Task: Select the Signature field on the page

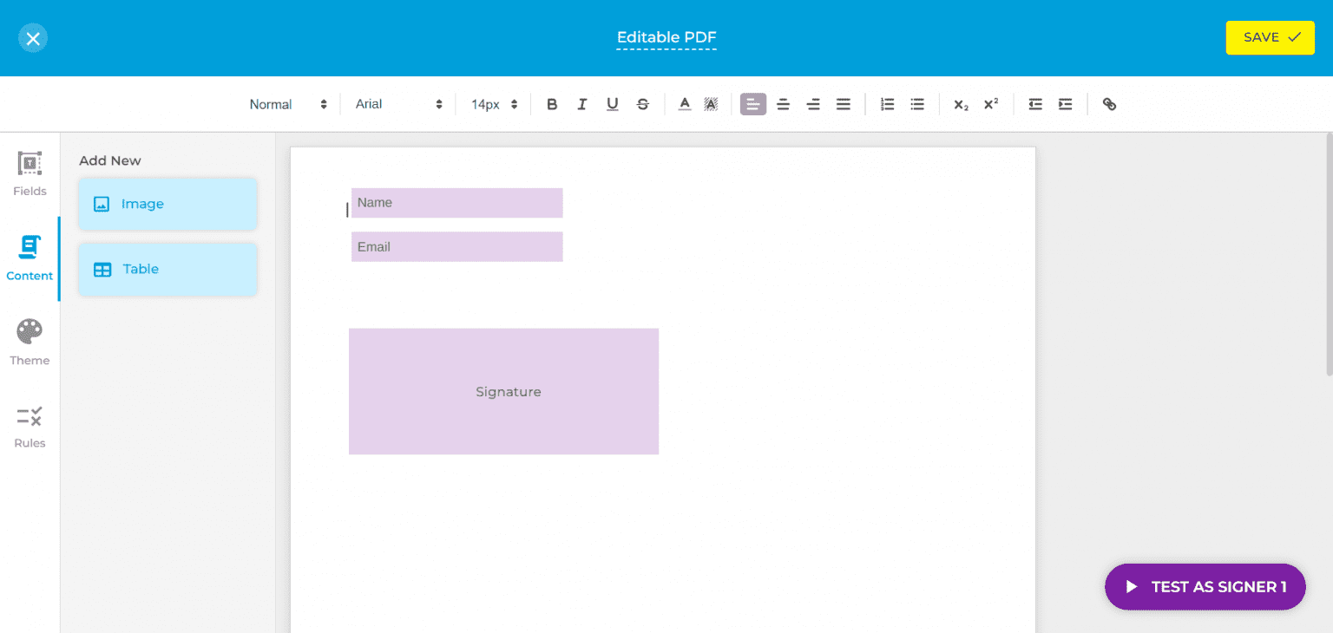Action: [503, 391]
